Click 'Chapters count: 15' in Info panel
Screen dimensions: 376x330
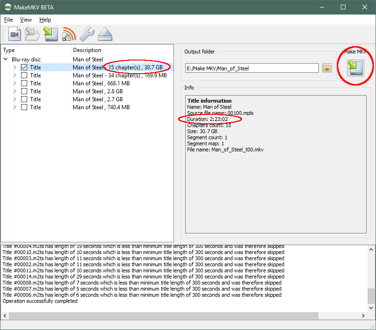pos(209,125)
